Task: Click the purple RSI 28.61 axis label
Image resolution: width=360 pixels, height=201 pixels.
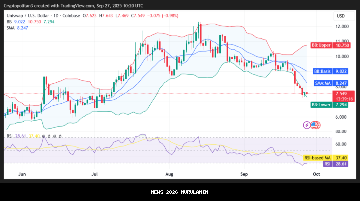Action: click(x=335, y=164)
